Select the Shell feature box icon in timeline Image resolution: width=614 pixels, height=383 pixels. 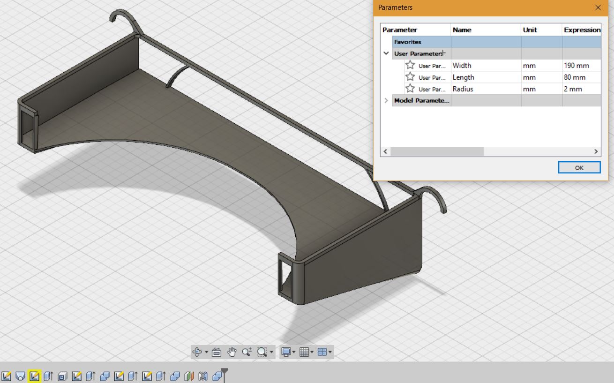click(x=62, y=376)
